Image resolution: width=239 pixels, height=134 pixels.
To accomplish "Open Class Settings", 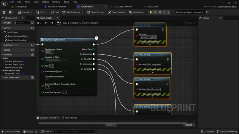I will 96,12.
